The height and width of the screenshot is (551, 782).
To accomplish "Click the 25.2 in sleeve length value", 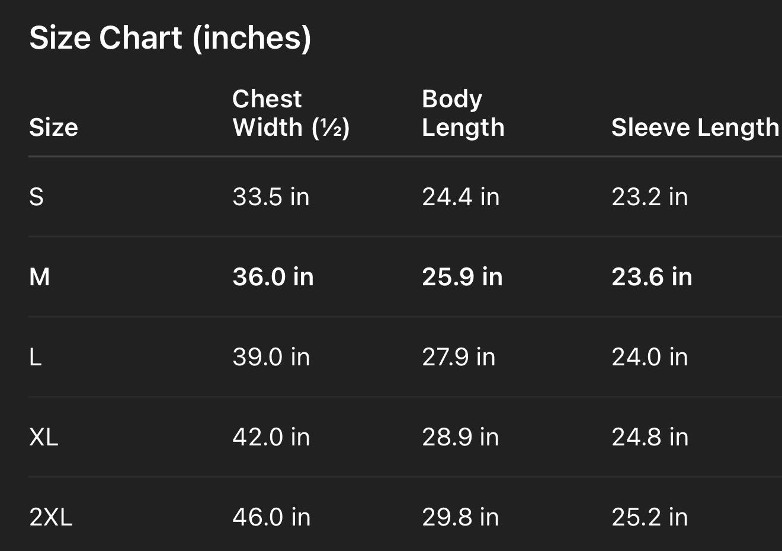I will [x=649, y=517].
